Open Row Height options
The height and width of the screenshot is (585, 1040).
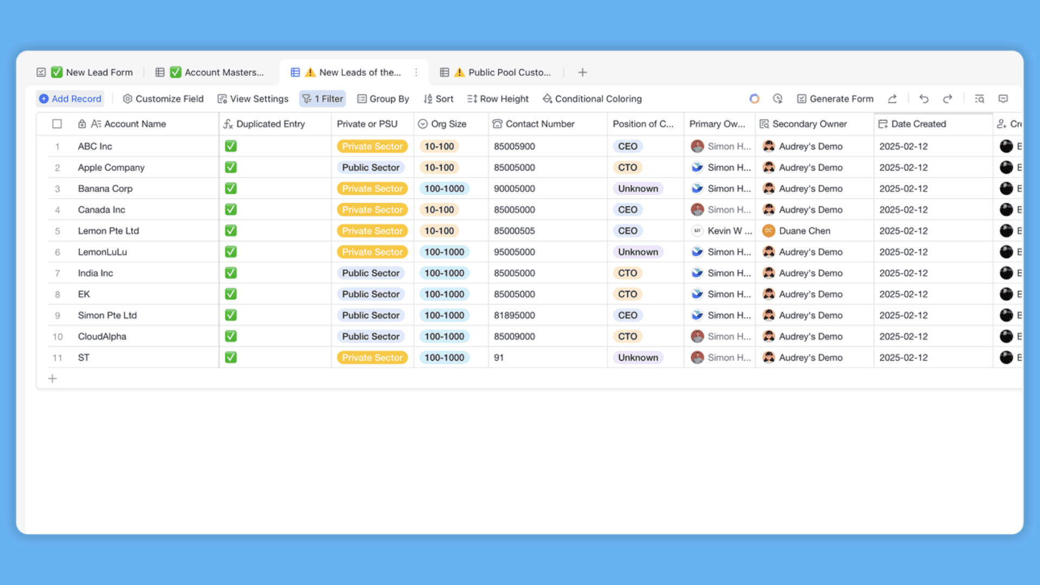click(x=498, y=99)
